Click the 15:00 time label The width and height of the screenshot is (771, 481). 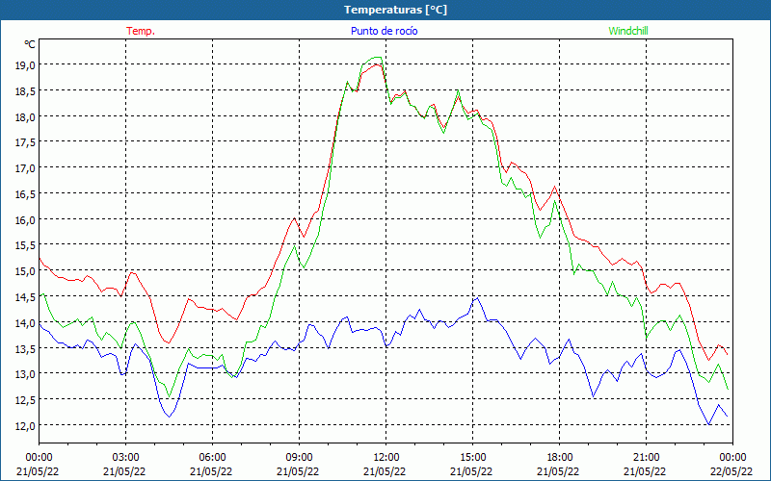(x=472, y=458)
